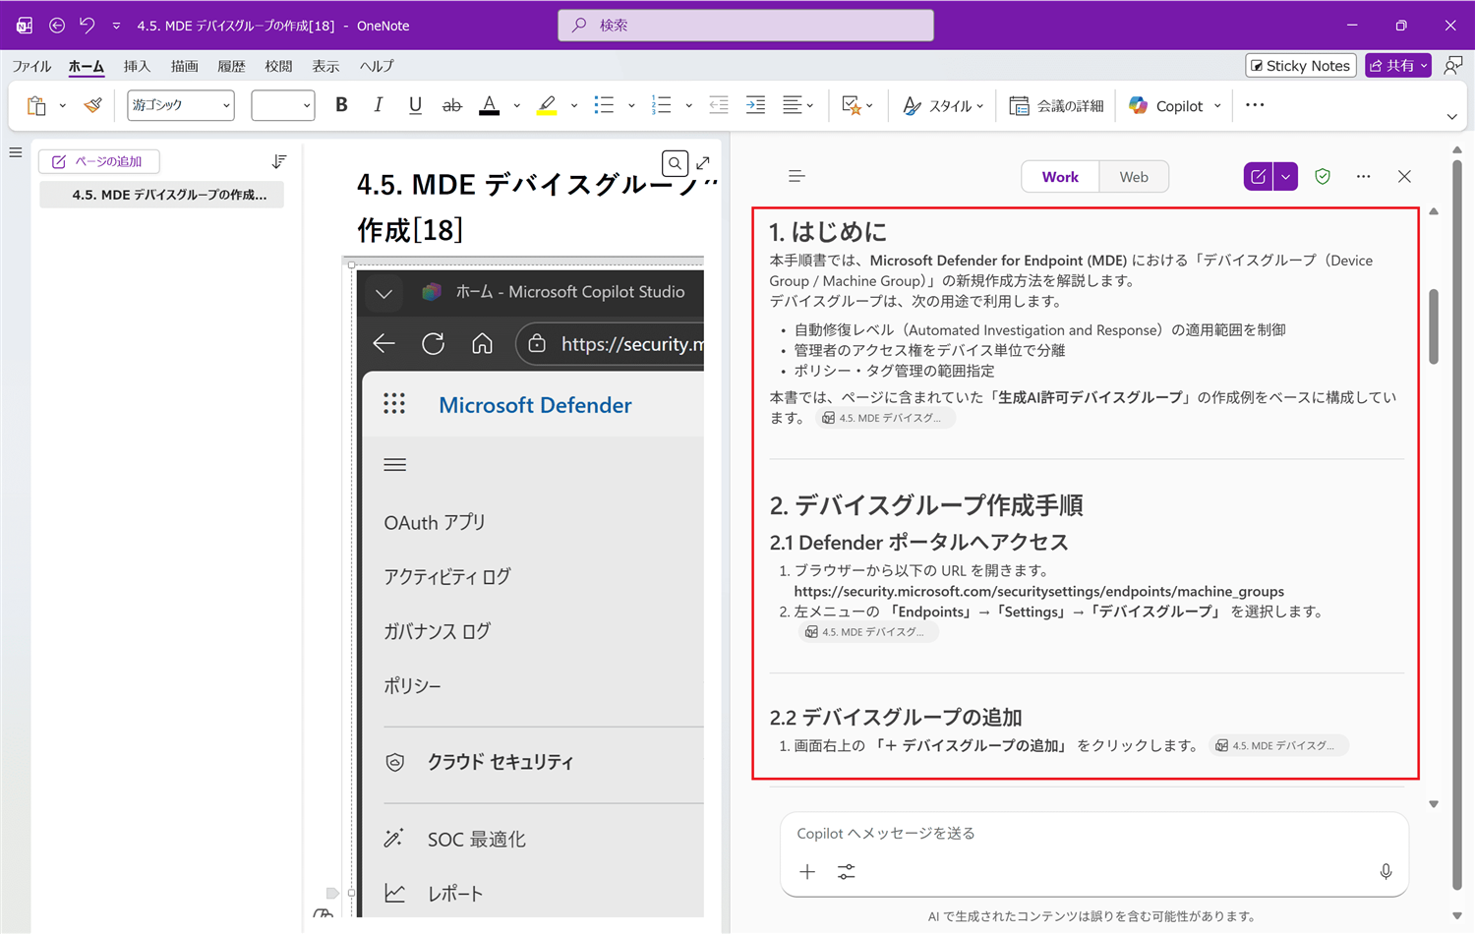Switch Copilot to Work mode
1475x934 pixels.
(1060, 177)
